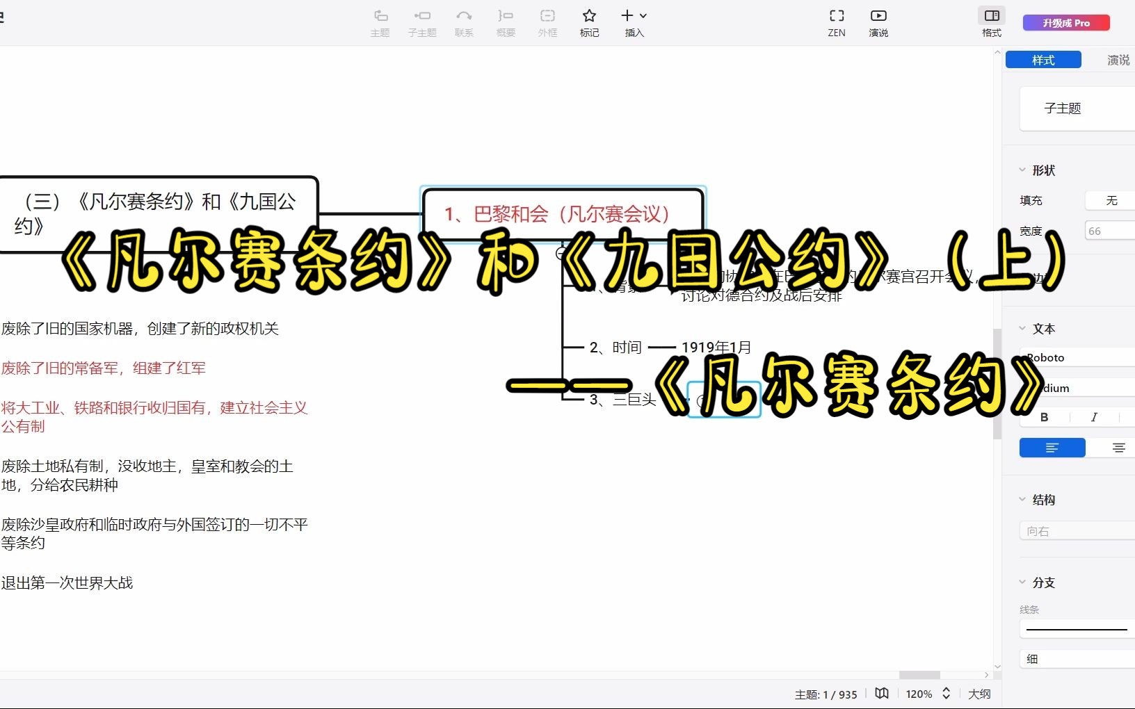This screenshot has width=1135, height=709.
Task: Open the 线条 line style dropdown
Action: (1077, 629)
